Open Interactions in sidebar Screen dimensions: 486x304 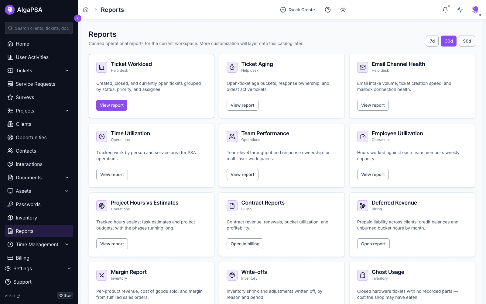point(39,164)
